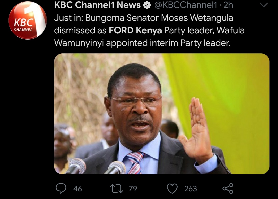This screenshot has height=199, width=278.
Task: Open the Wetangula photo attachment
Action: (162, 114)
